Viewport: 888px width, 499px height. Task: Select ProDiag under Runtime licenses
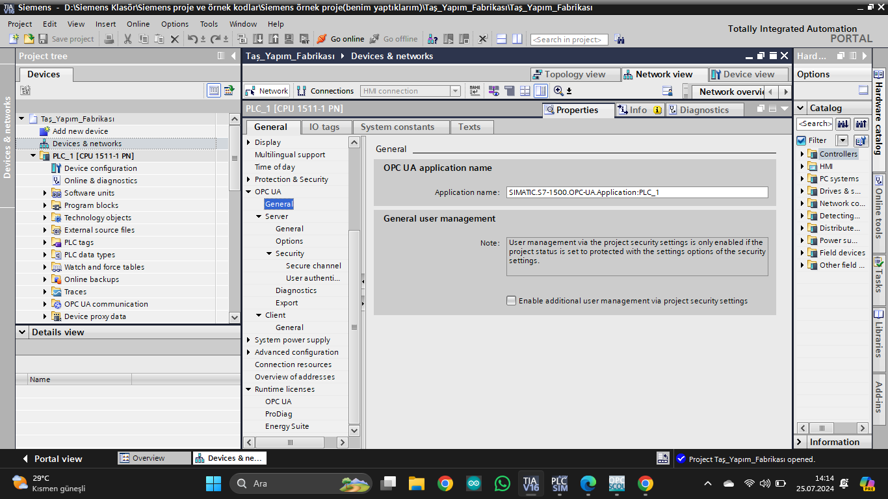tap(278, 414)
